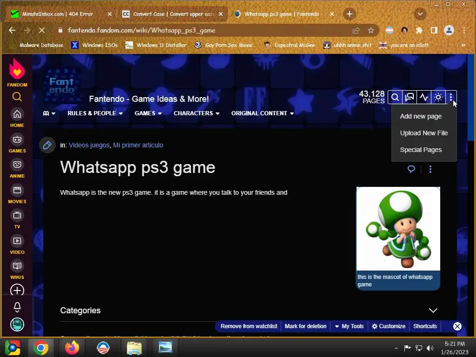This screenshot has height=357, width=476.
Task: Click the pencil edit categories icon
Action: pyautogui.click(x=47, y=145)
